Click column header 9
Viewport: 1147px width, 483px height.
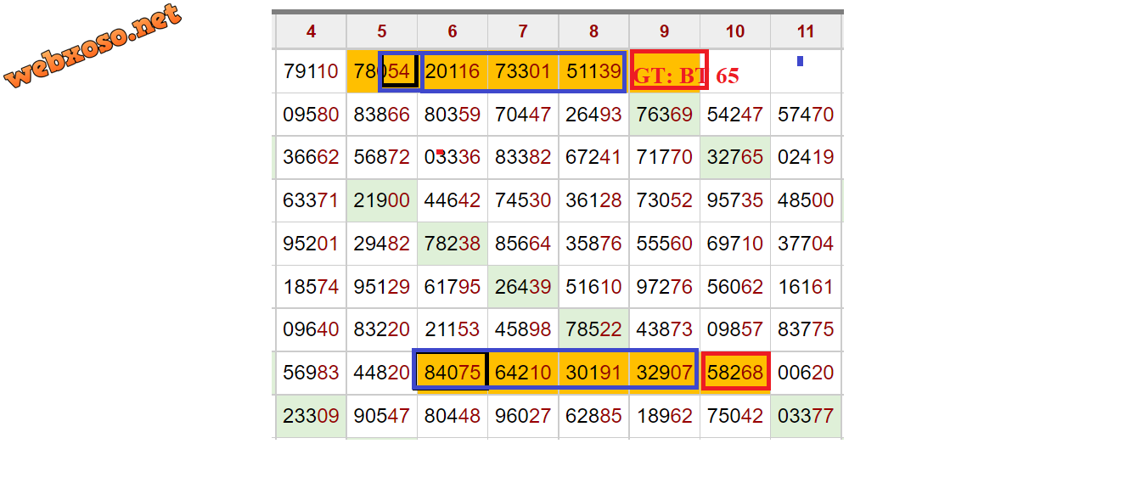tap(664, 32)
